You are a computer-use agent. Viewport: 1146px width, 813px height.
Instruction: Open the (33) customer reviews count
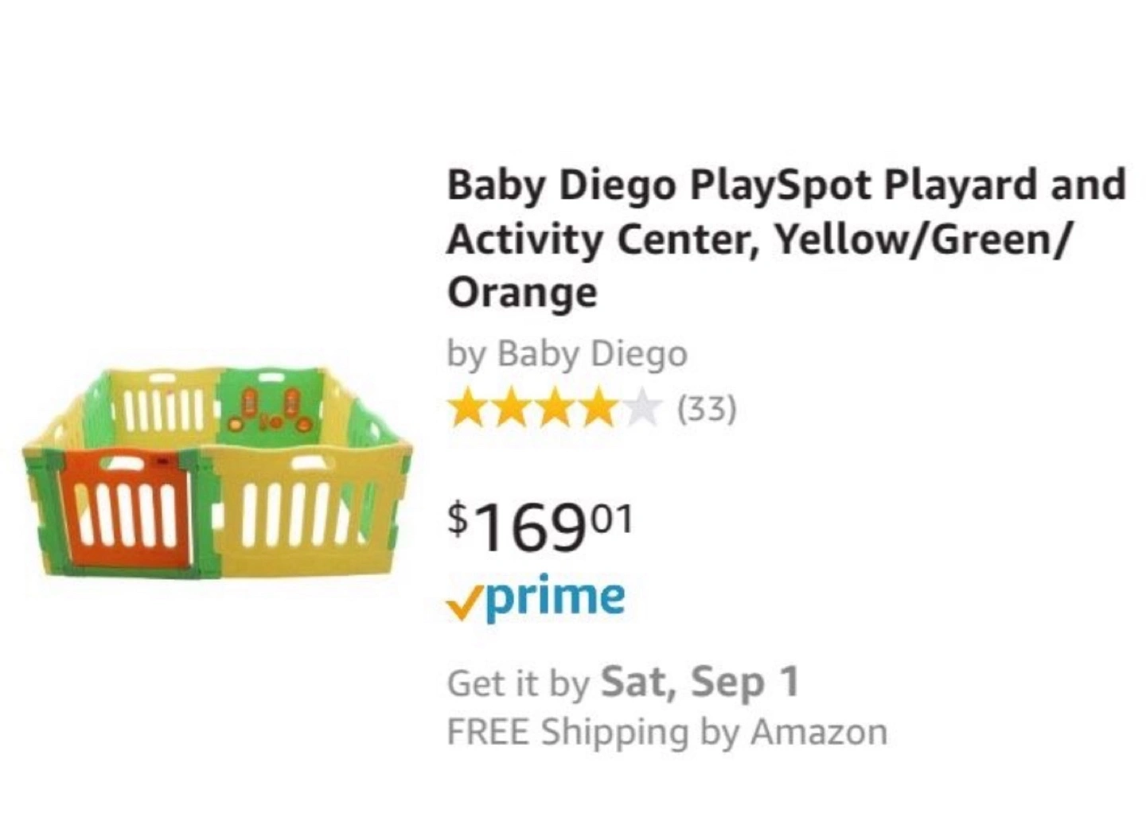(x=707, y=410)
